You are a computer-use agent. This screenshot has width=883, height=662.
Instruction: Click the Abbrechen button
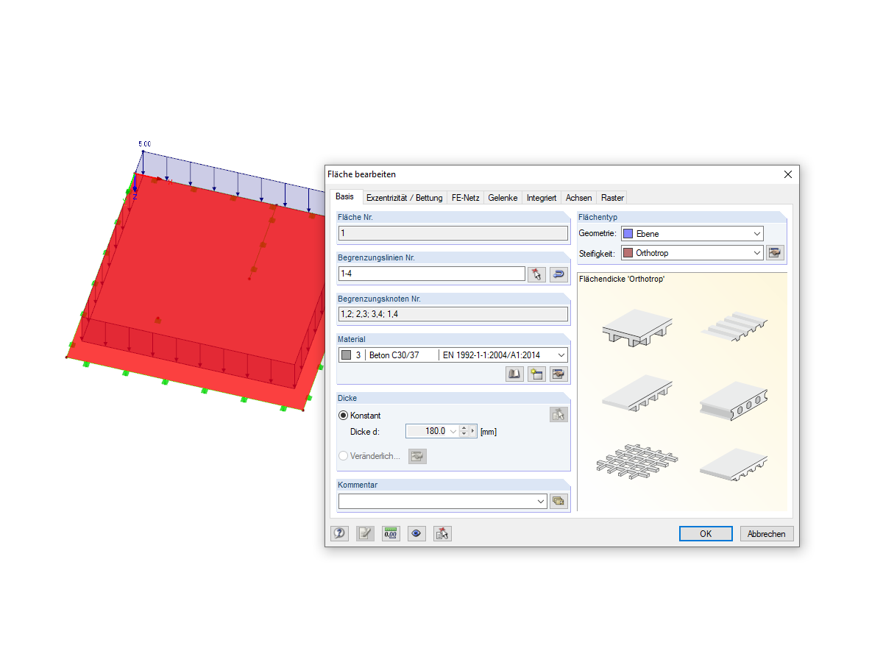(767, 534)
